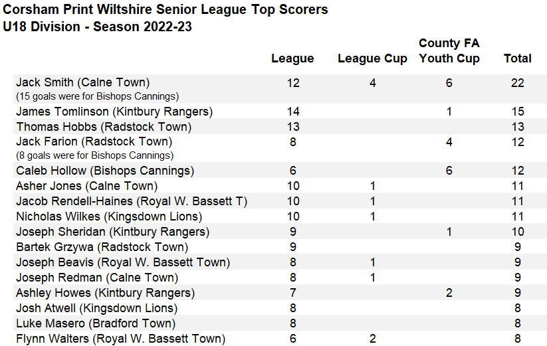The width and height of the screenshot is (547, 346).
Task: Click Ashley Howes (Kintbury Rangers) name
Action: point(105,293)
